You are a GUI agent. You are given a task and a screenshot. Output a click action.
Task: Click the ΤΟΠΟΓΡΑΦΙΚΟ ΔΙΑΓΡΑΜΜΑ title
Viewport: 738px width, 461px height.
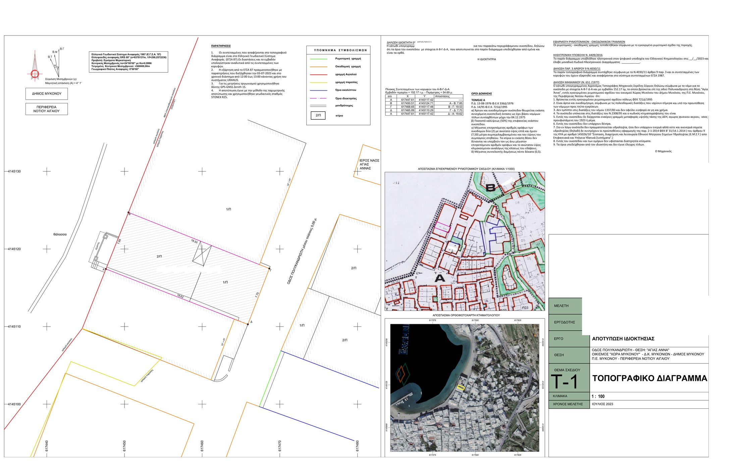pyautogui.click(x=650, y=378)
